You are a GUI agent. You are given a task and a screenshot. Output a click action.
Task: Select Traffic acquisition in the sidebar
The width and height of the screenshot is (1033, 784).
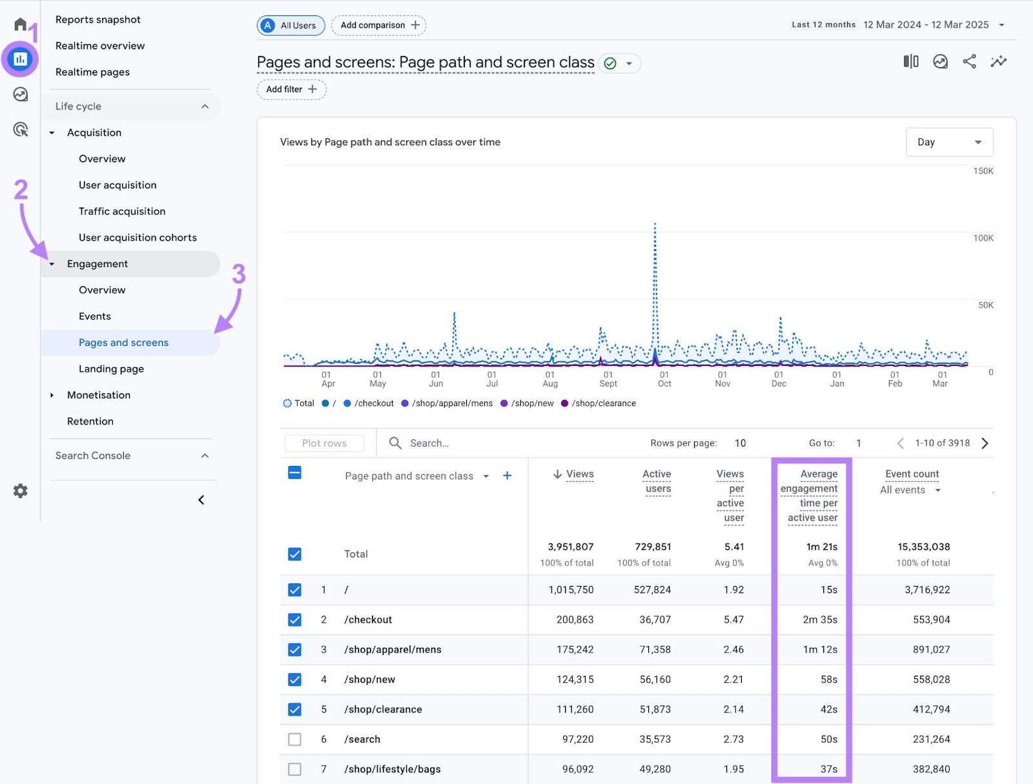click(x=121, y=211)
